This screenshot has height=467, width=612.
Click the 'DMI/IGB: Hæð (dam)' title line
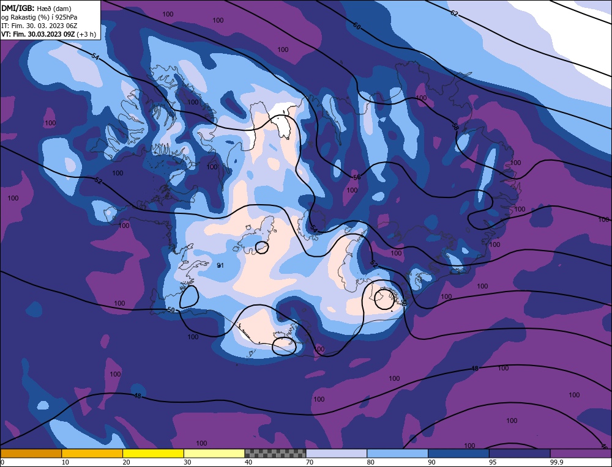[36, 8]
